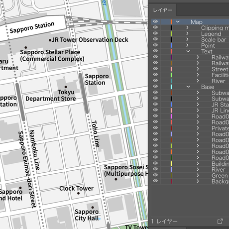The height and width of the screenshot is (229, 229).
Task: Expand the JR Station sublayer
Action: point(198,105)
